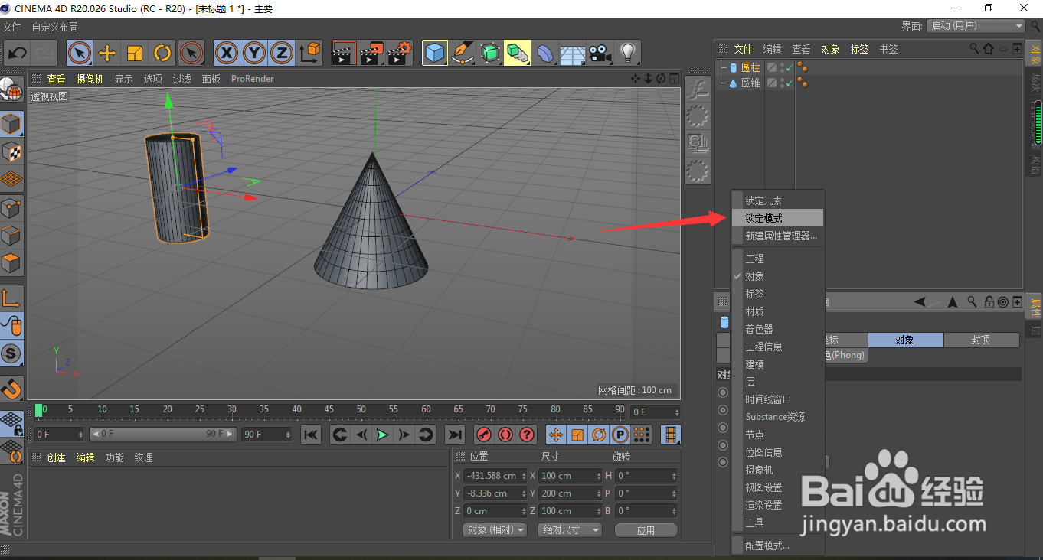Choose 锁定元素 in the context menu
1043x560 pixels.
pyautogui.click(x=777, y=200)
